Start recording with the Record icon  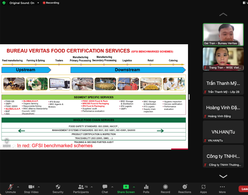coord(165,187)
